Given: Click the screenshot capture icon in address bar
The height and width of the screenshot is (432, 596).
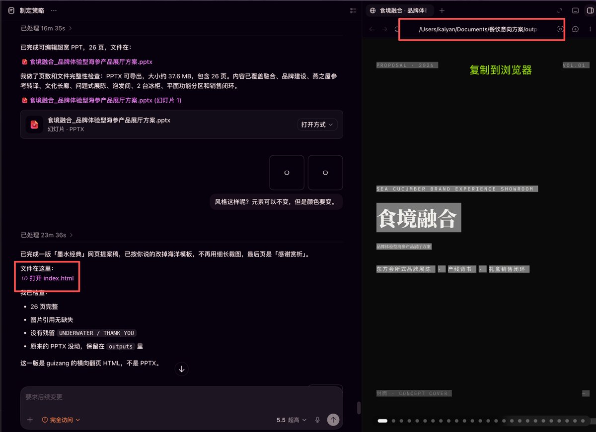Looking at the screenshot, I should pos(560,29).
